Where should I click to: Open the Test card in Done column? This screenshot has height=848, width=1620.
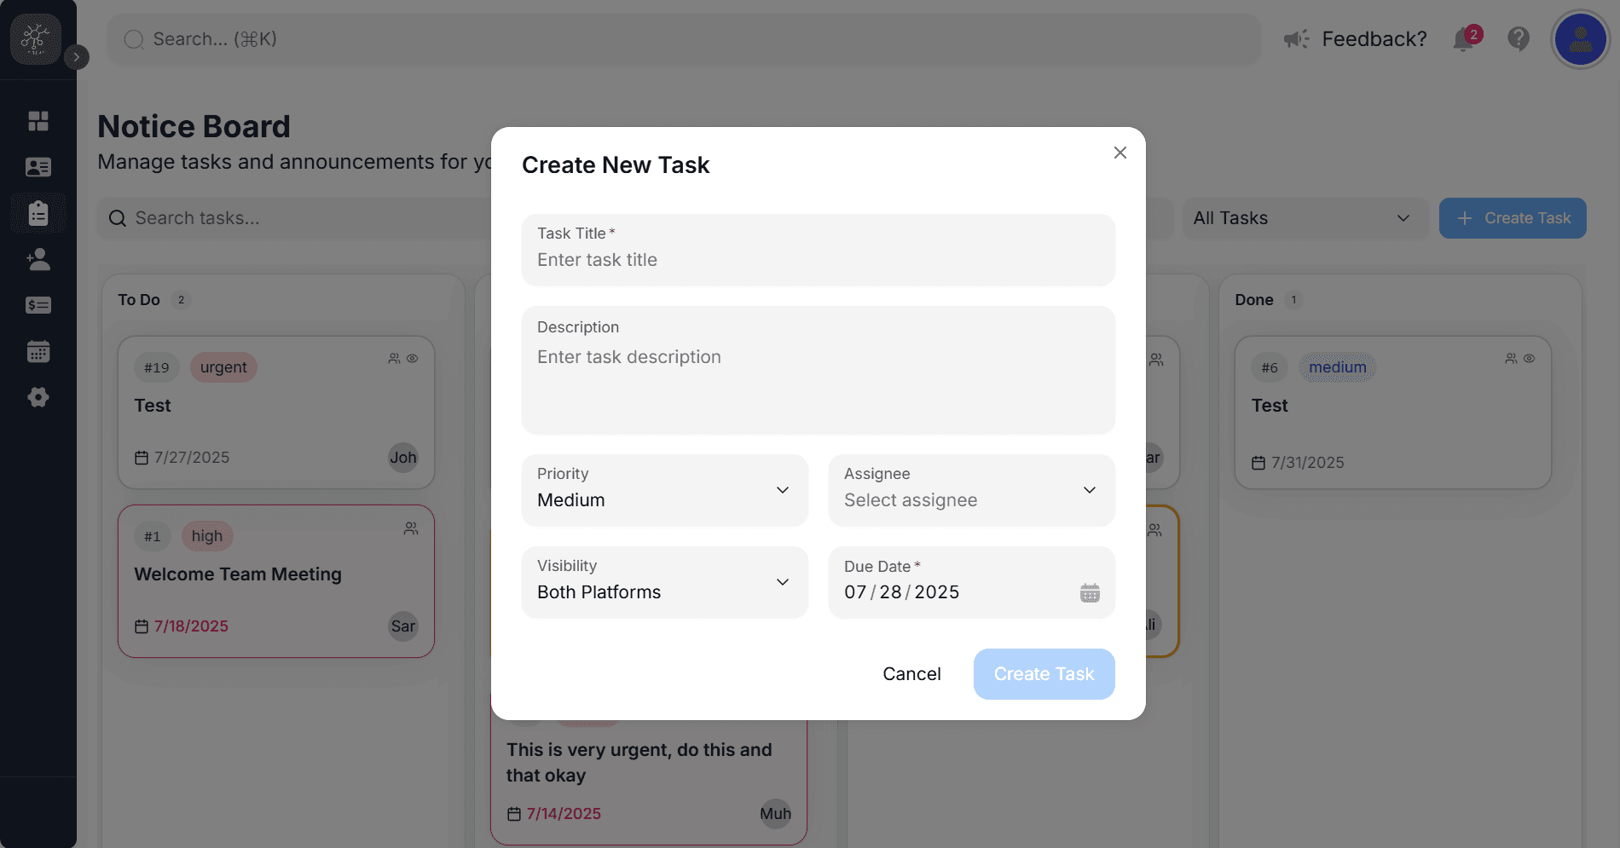coord(1392,412)
